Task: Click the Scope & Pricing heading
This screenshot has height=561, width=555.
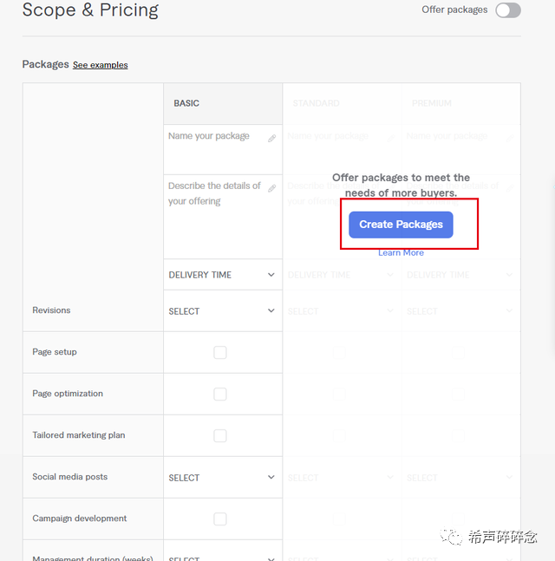Action: click(x=90, y=10)
